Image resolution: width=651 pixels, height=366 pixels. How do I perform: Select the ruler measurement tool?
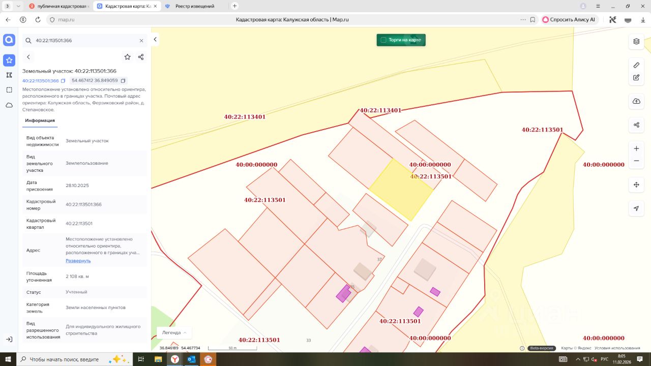click(636, 65)
